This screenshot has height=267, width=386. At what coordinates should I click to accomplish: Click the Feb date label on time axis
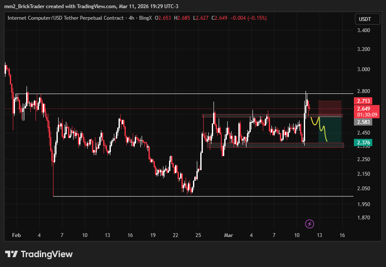pos(17,235)
